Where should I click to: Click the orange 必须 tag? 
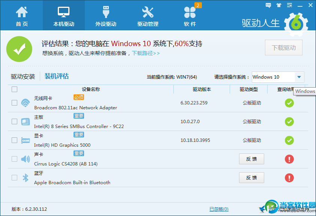pos(78,97)
